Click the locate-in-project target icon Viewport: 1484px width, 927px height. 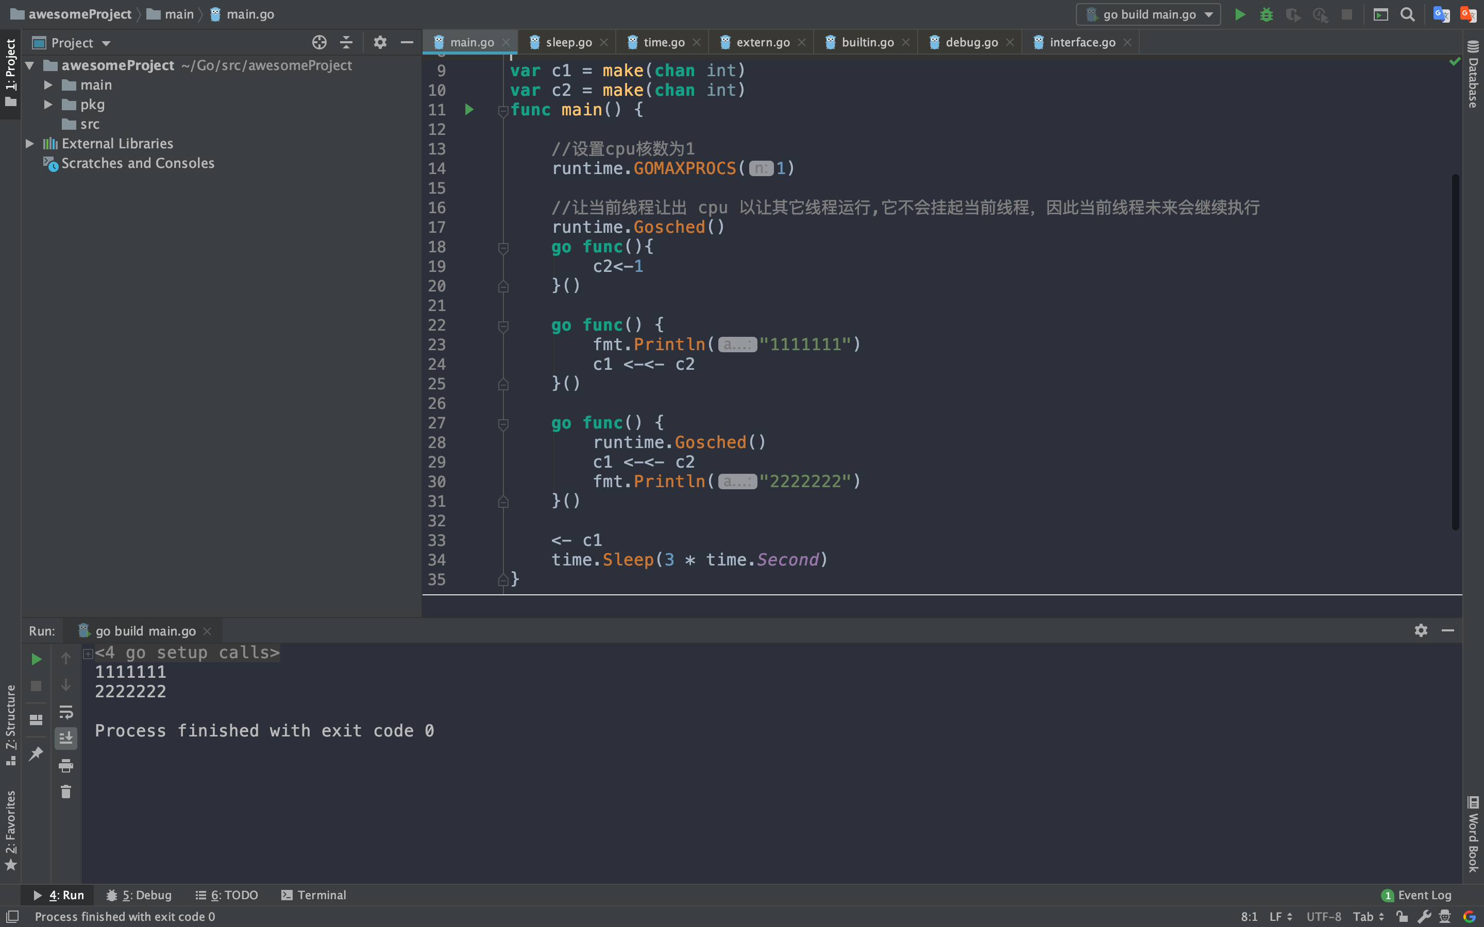319,42
